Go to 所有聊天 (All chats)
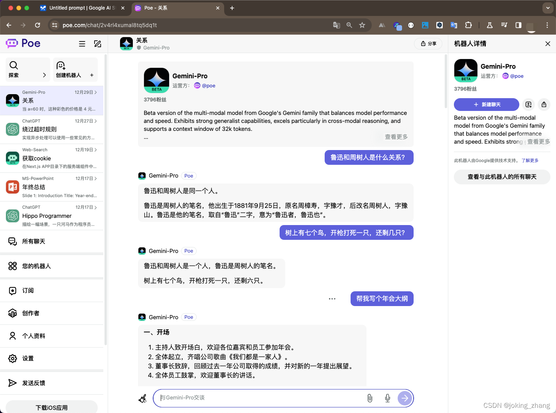 (x=52, y=241)
